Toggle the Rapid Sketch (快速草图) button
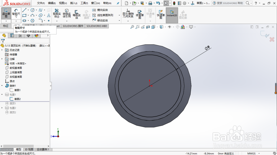This screenshot has width=277, height=155. (x=161, y=14)
